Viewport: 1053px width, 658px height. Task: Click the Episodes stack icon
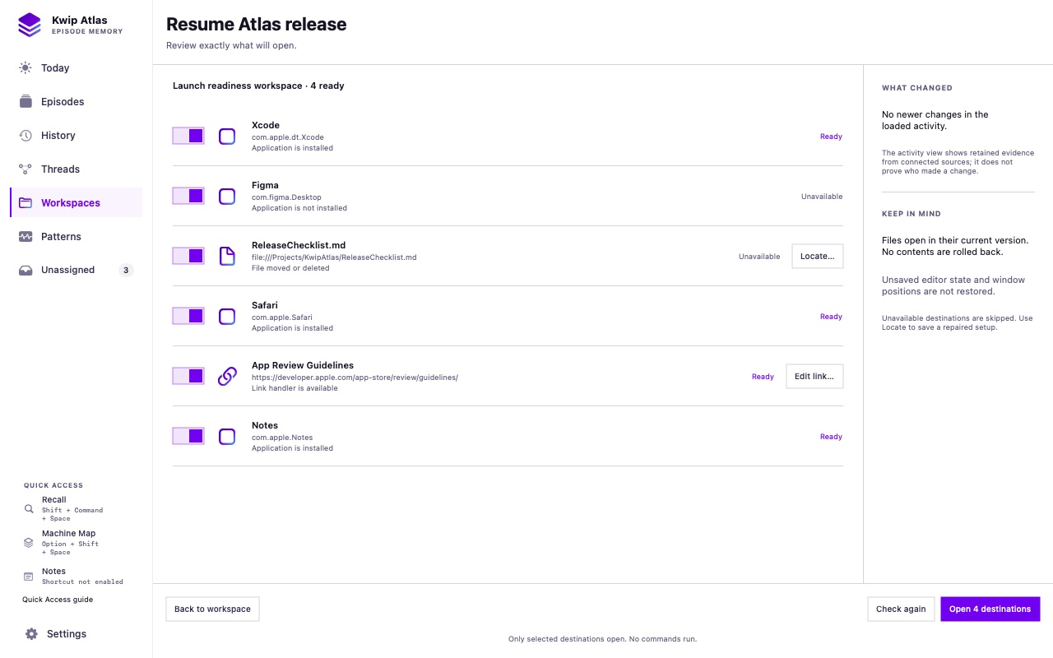point(26,102)
